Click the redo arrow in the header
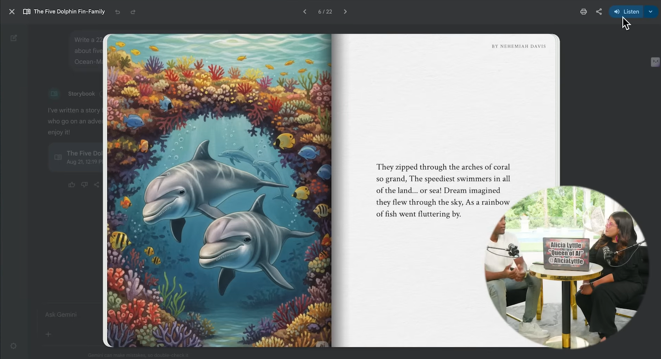 point(133,12)
